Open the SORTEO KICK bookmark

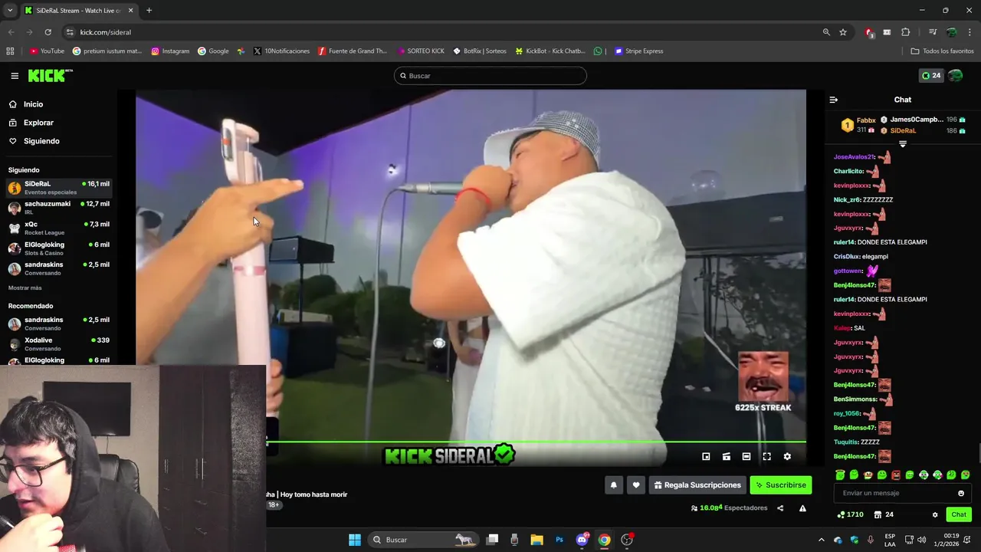pos(421,51)
